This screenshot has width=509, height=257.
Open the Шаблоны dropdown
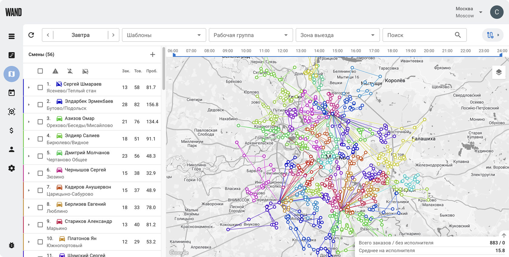tap(164, 35)
